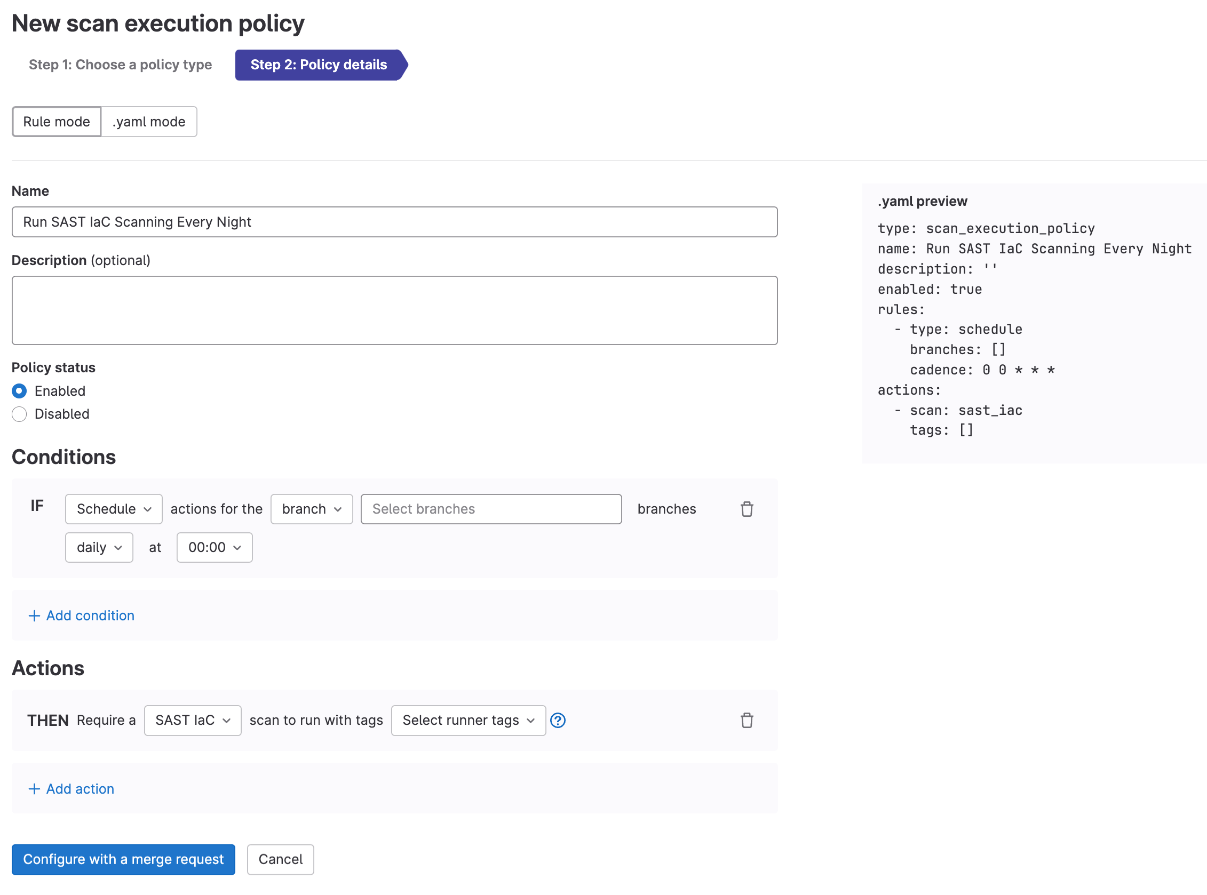Screen dimensions: 1207x895
Task: Click the Select branches input field
Action: 490,509
